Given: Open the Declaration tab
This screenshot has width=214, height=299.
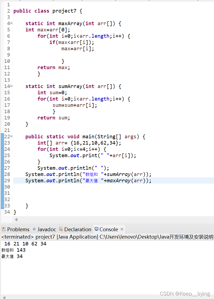Looking at the screenshot, I should (75, 229).
